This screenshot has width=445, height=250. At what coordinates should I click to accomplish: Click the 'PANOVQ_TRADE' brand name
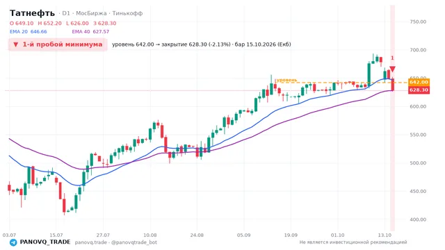click(45, 242)
